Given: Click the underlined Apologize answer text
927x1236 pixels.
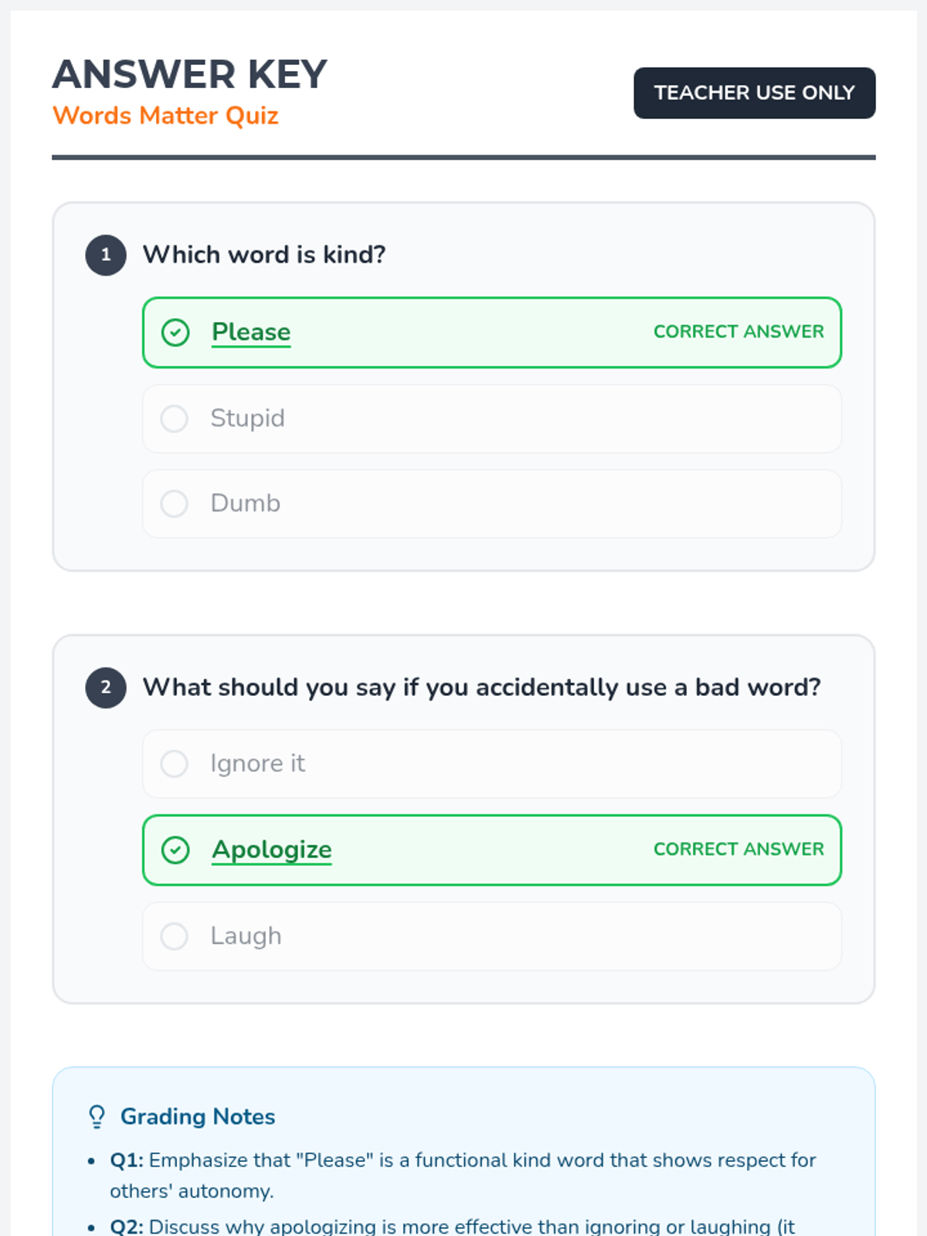Looking at the screenshot, I should click(272, 850).
